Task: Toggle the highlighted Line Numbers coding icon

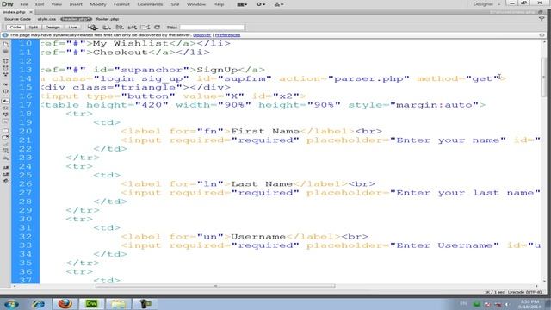Action: [x=6, y=101]
